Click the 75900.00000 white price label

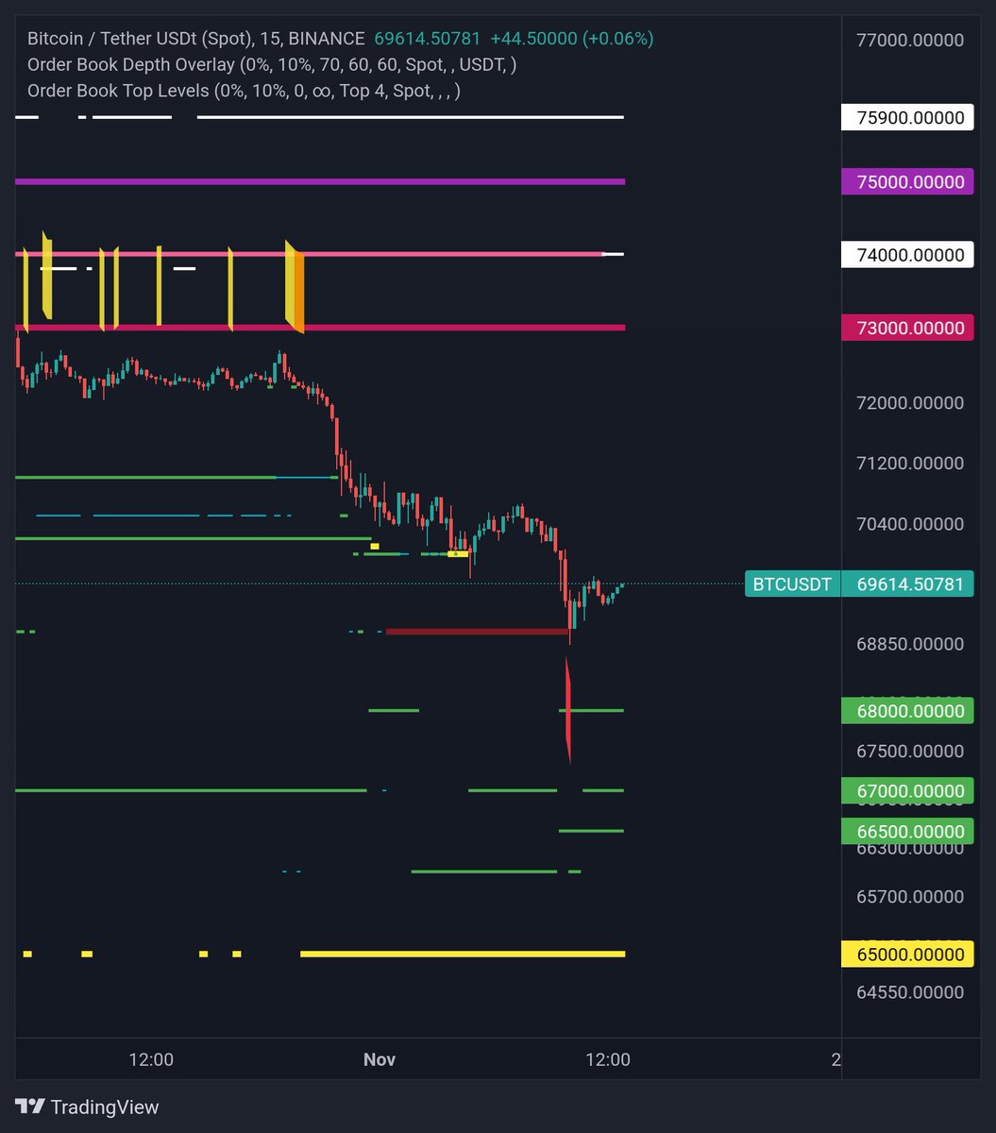tap(906, 118)
